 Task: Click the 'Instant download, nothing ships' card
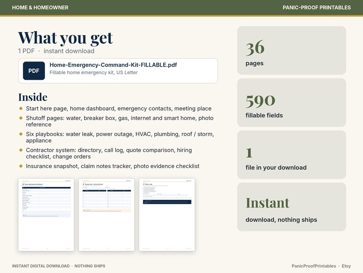coord(292,207)
